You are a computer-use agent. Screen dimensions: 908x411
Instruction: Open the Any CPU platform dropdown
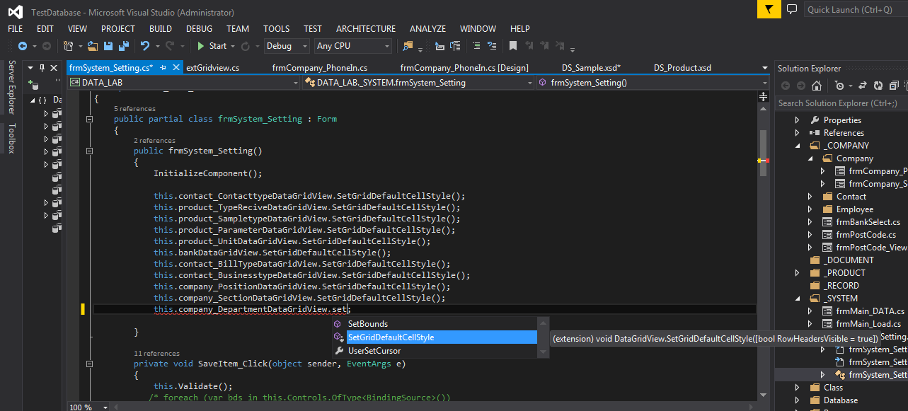[x=352, y=46]
